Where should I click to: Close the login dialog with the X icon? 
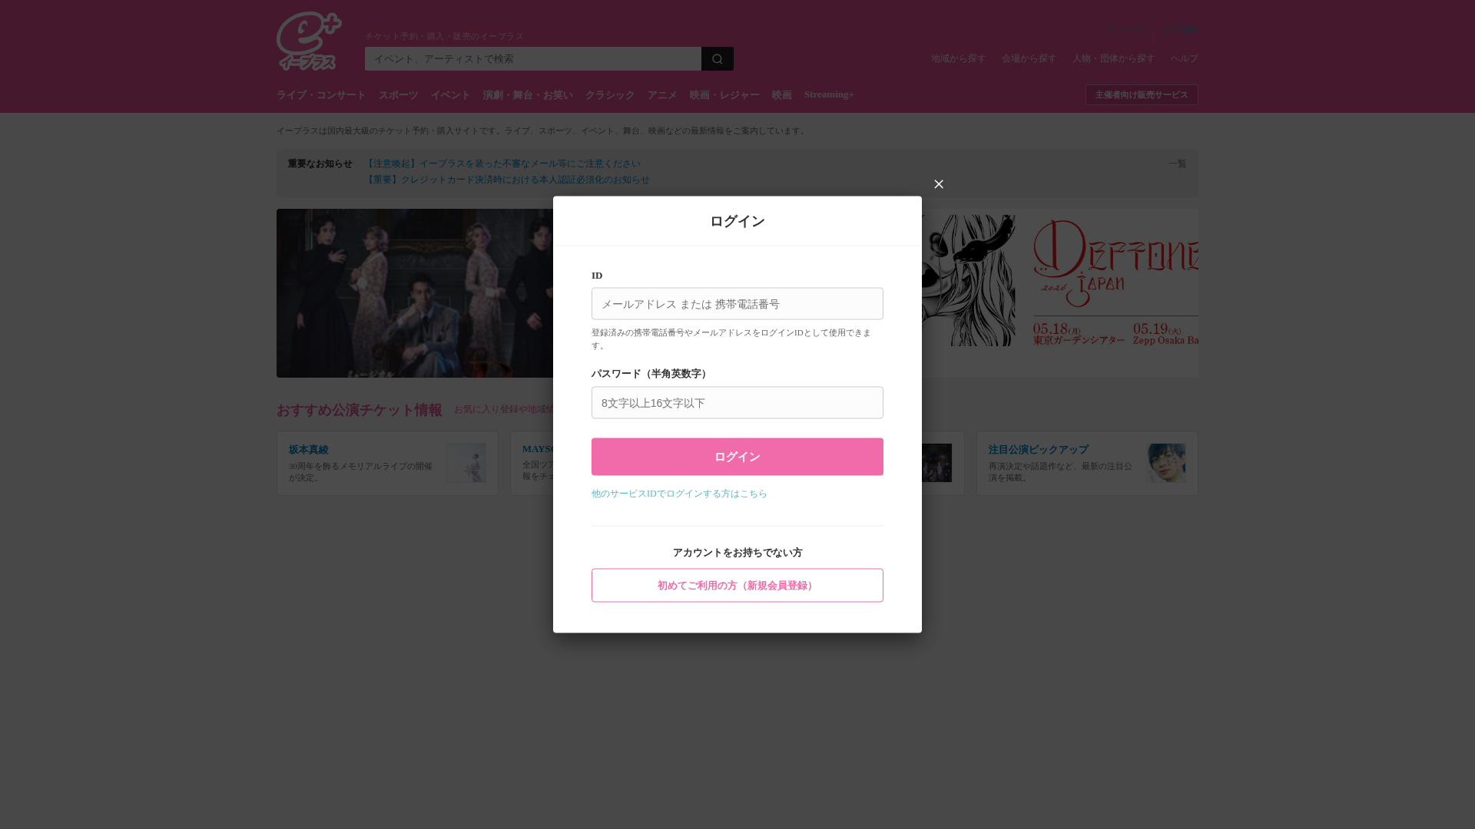(938, 184)
